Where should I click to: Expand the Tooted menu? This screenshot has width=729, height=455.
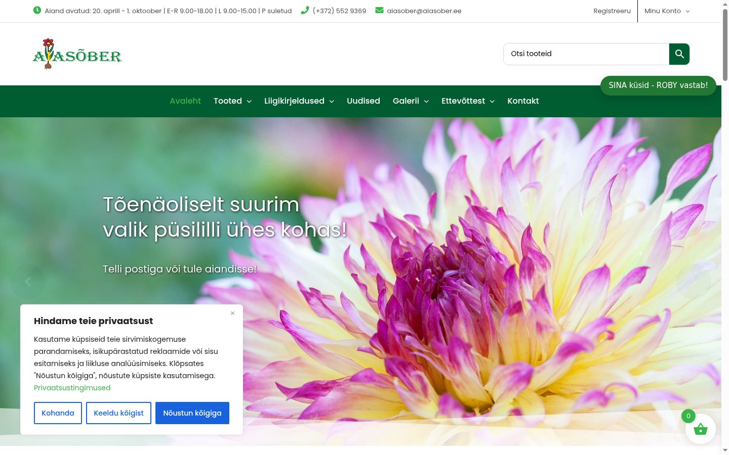coord(233,101)
